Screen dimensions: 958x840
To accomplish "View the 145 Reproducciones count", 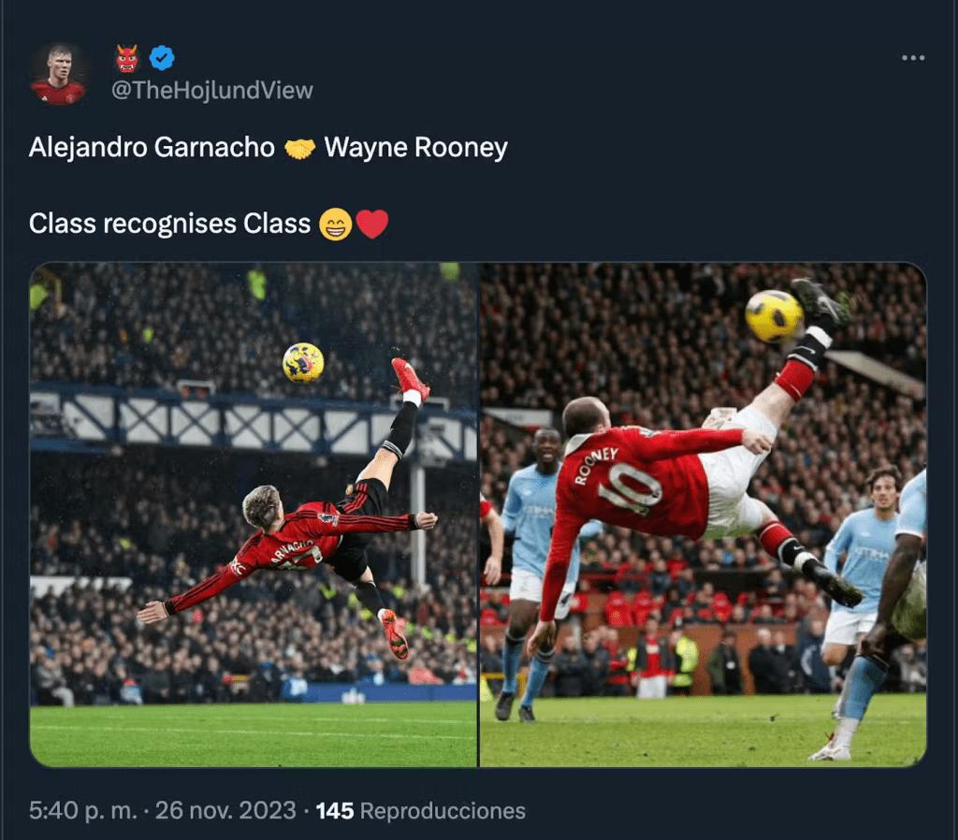I will click(x=421, y=811).
